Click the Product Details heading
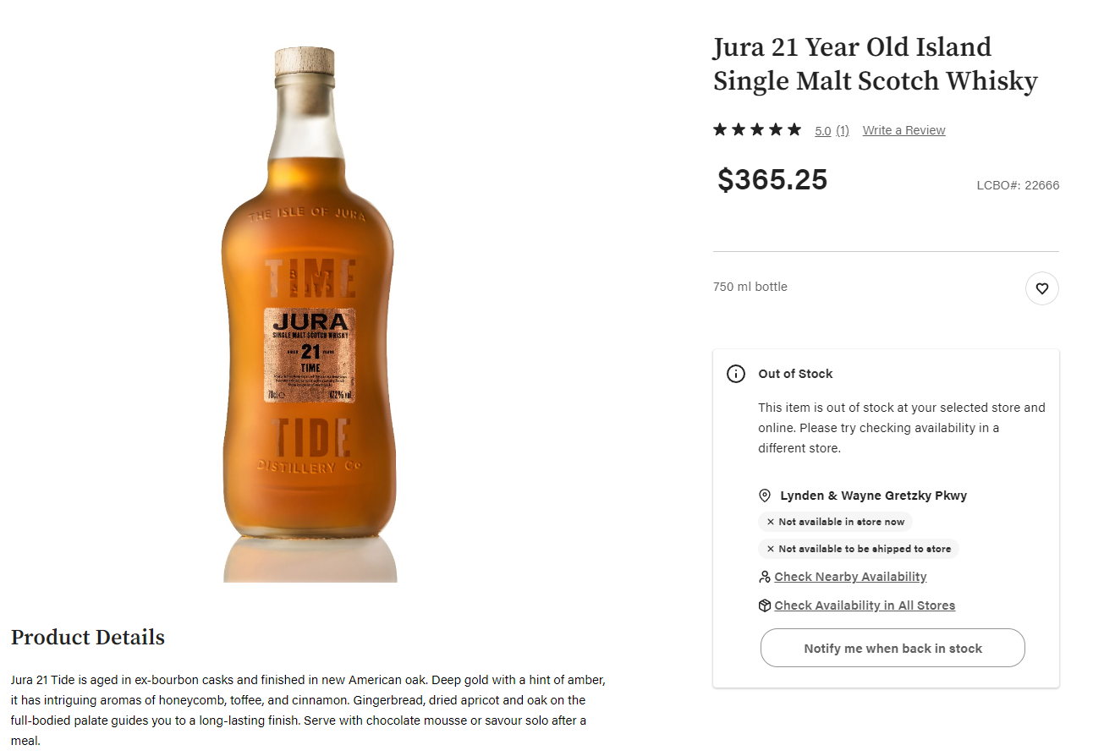Viewport: 1115px width, 756px height. pyautogui.click(x=88, y=637)
